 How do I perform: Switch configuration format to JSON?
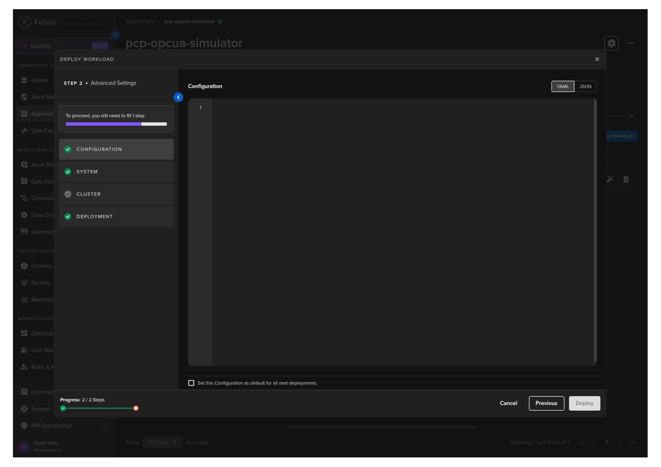(585, 86)
